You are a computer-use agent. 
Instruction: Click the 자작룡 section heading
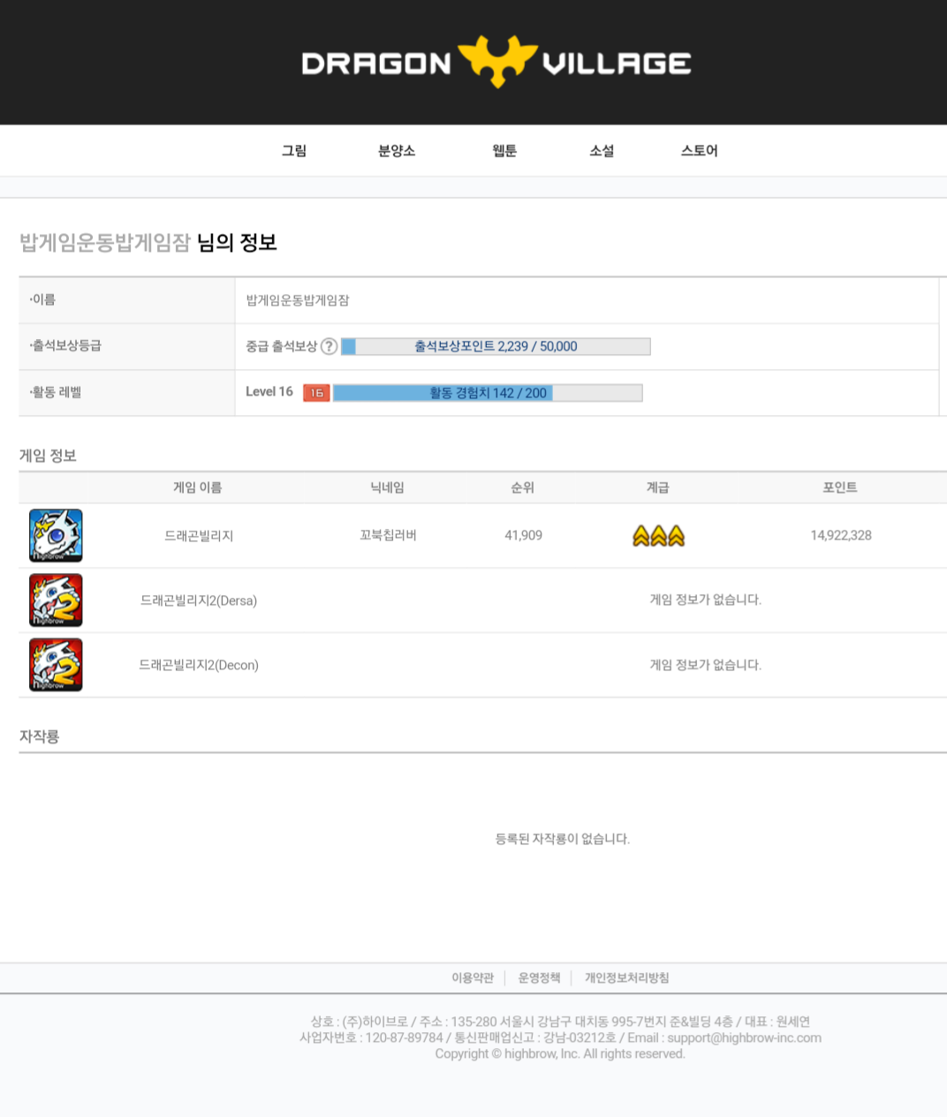[x=39, y=736]
